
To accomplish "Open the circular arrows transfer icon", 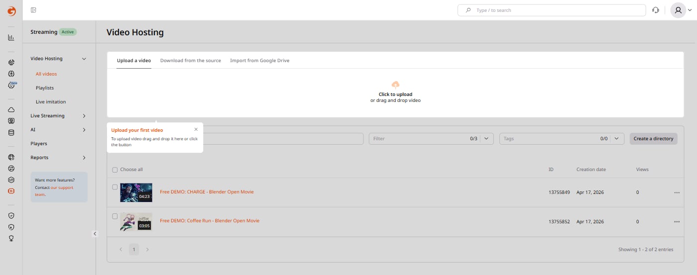I will point(11,168).
